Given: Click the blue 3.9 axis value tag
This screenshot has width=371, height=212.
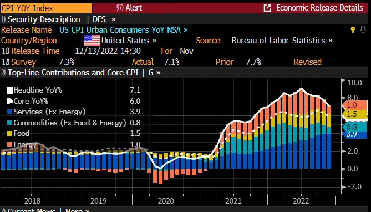Looking at the screenshot, I should tap(355, 134).
